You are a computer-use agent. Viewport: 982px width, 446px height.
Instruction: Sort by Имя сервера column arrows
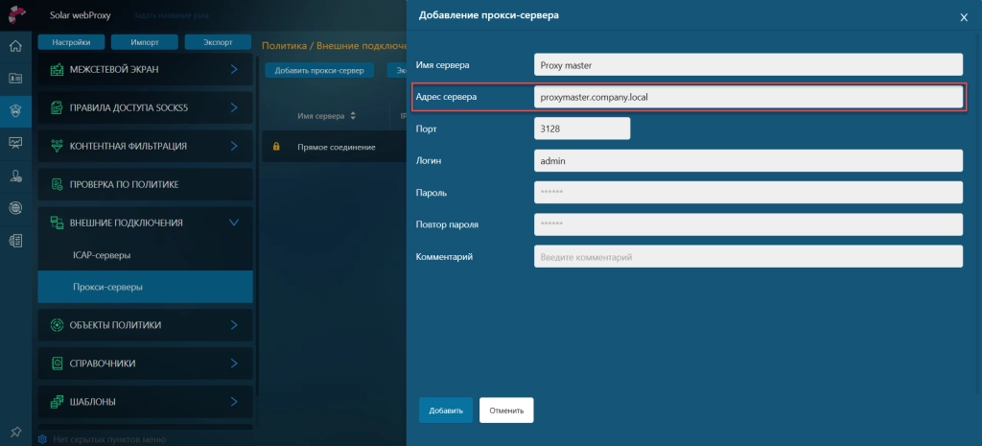point(353,116)
